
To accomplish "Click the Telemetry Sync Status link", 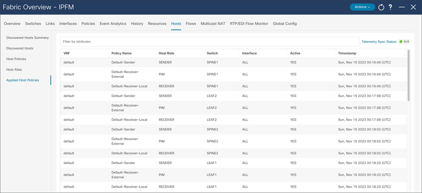I will click(x=380, y=42).
